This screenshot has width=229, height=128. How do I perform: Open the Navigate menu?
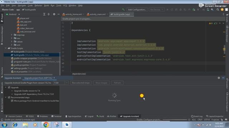[x=22, y=6]
